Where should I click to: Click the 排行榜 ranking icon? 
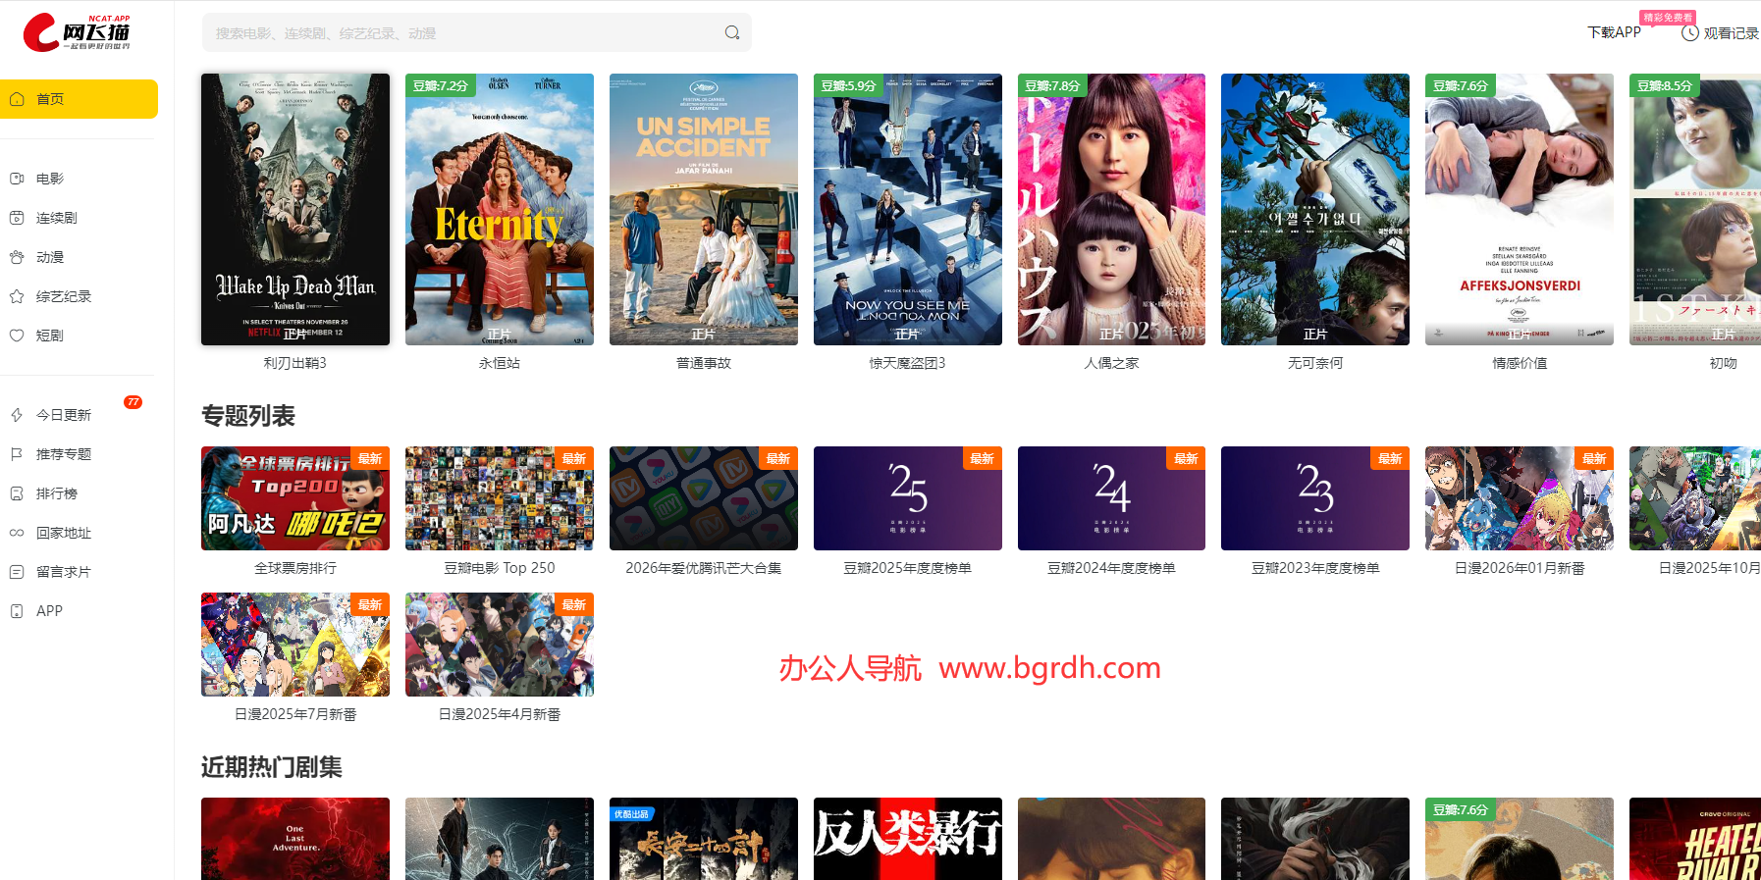[17, 493]
